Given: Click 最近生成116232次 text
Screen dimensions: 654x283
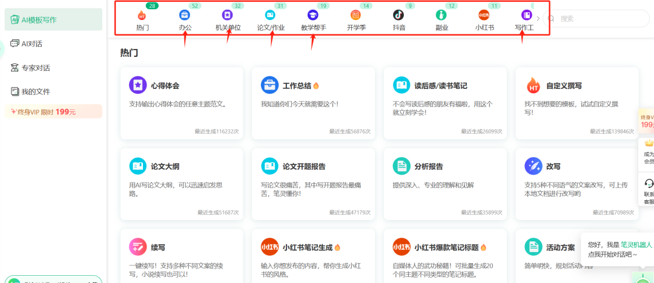Looking at the screenshot, I should pyautogui.click(x=216, y=131).
